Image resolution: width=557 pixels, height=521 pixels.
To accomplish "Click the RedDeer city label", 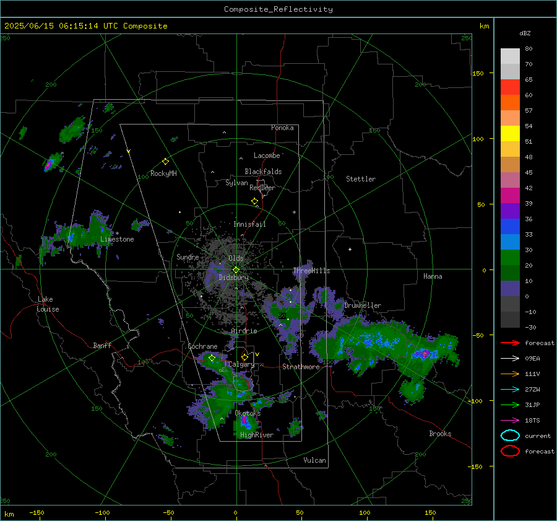I will click(262, 188).
